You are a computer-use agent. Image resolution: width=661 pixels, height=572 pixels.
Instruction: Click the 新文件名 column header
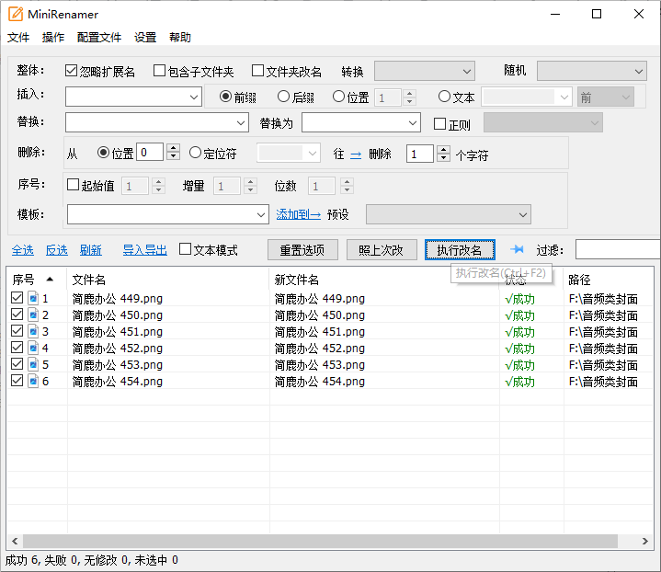(384, 280)
